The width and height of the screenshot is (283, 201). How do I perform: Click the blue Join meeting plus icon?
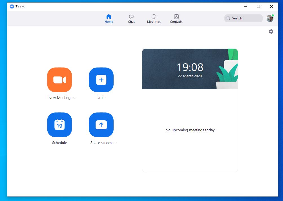pos(101,80)
